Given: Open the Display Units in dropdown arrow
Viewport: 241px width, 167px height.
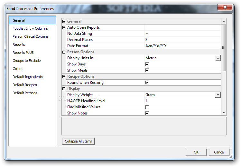Looking at the screenshot, I should (218, 58).
